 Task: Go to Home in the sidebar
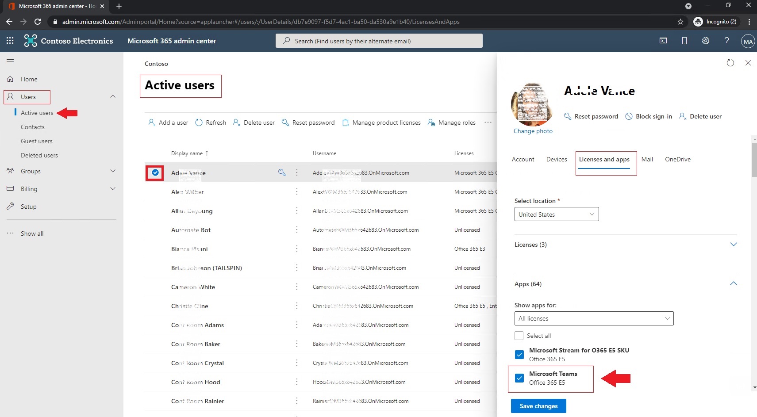(29, 79)
